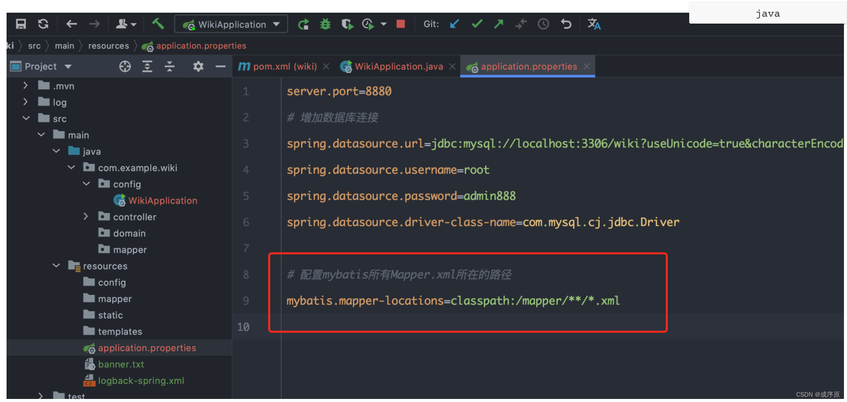
Task: Build the project using the hammer icon
Action: (158, 24)
